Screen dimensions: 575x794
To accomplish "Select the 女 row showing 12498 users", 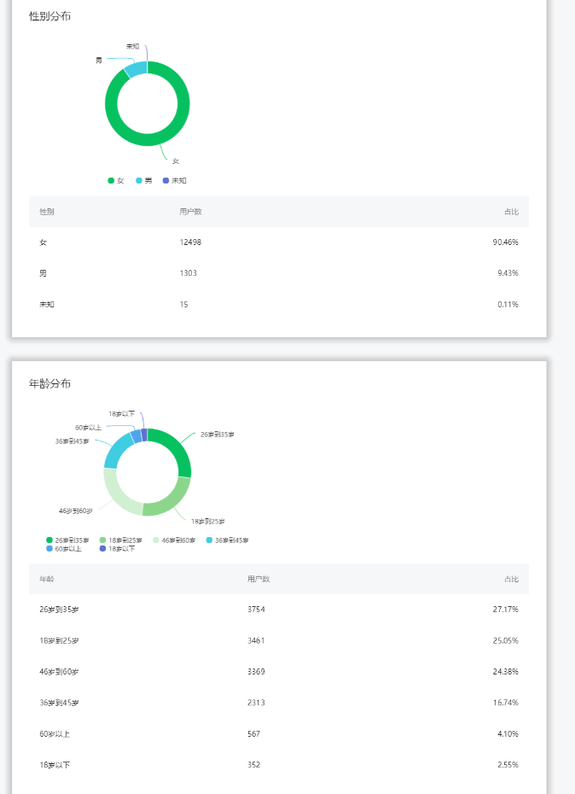I will click(279, 242).
